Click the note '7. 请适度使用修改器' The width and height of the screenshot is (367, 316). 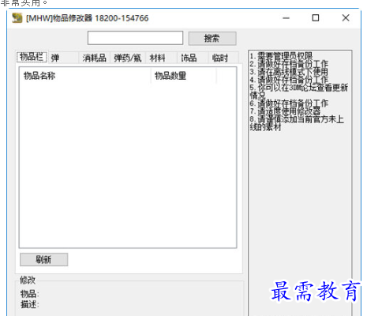pyautogui.click(x=285, y=111)
